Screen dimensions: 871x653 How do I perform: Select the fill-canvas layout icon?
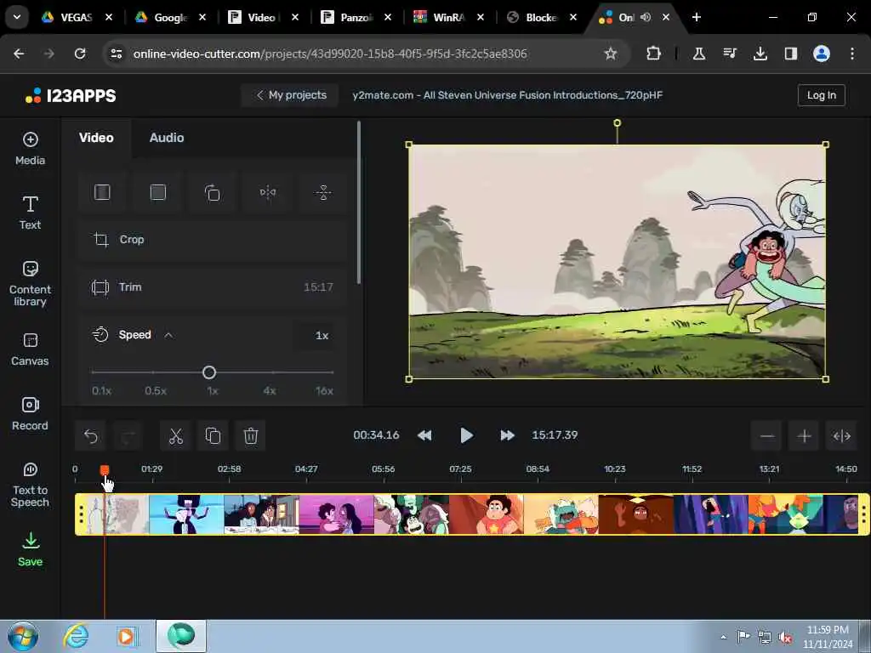157,192
